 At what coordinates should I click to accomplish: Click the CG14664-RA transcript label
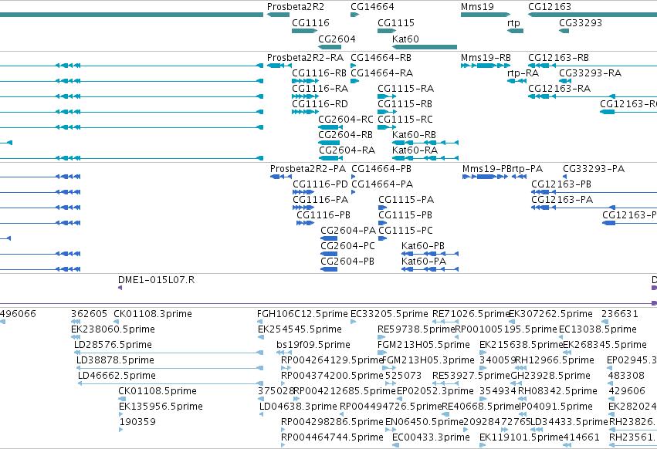[x=381, y=73]
